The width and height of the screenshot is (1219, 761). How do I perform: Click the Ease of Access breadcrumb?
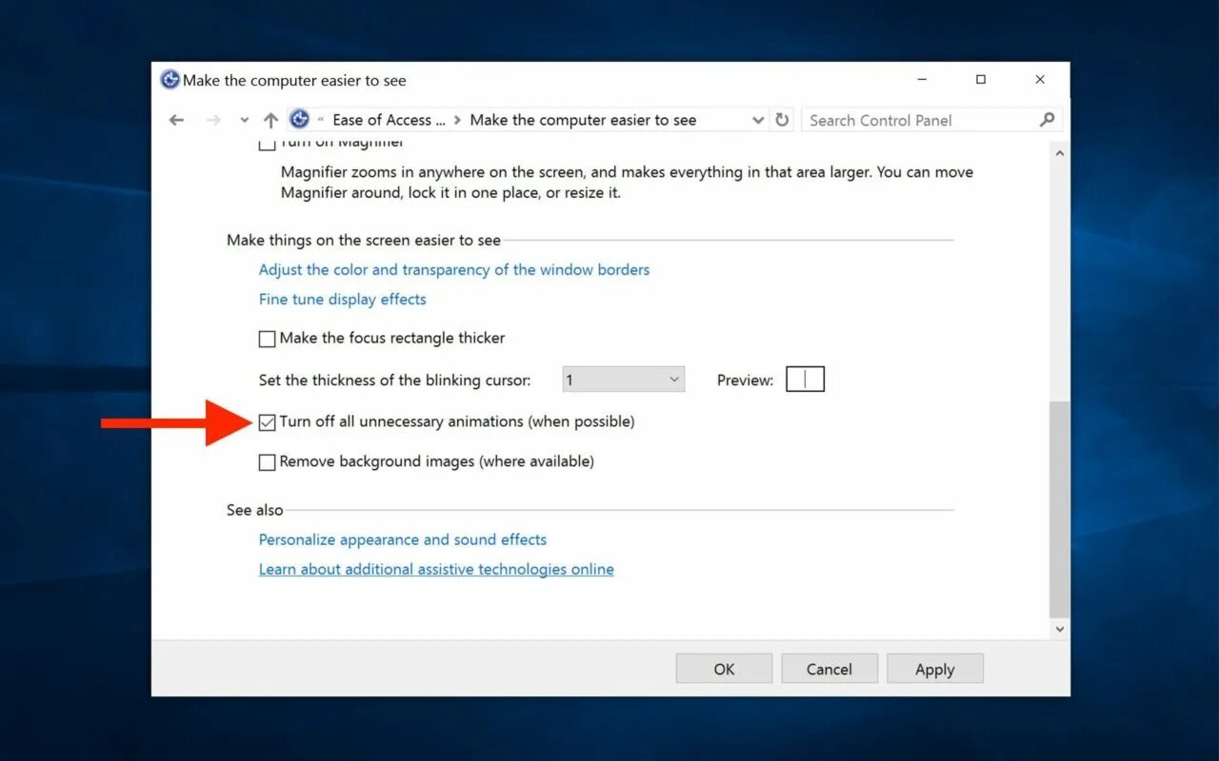coord(389,120)
